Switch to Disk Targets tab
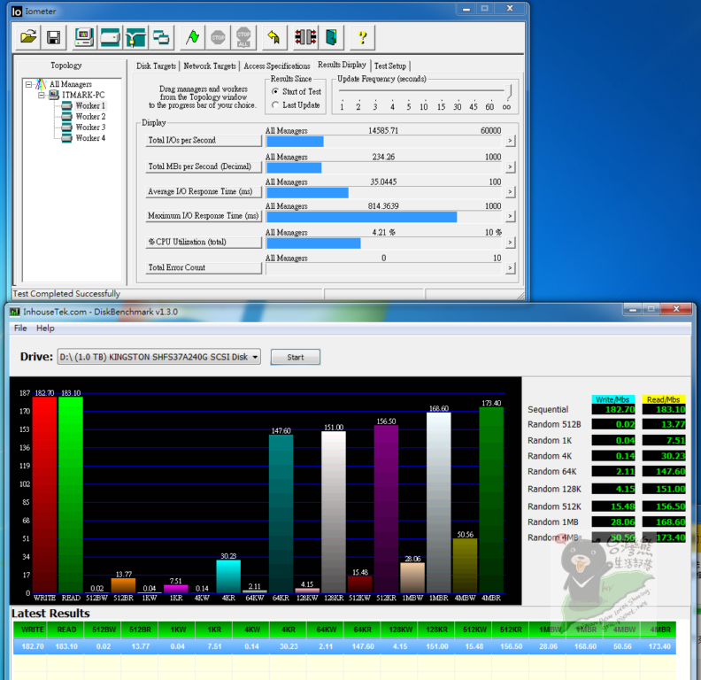The width and height of the screenshot is (701, 680). pyautogui.click(x=156, y=66)
